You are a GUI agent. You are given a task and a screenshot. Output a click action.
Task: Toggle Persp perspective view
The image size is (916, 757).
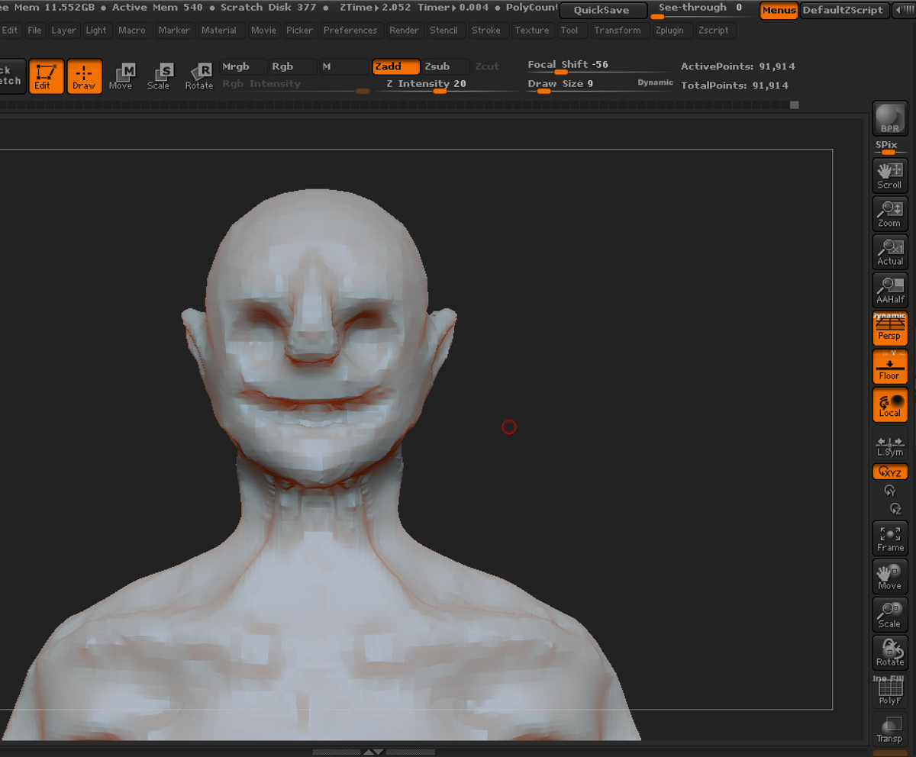pos(890,328)
